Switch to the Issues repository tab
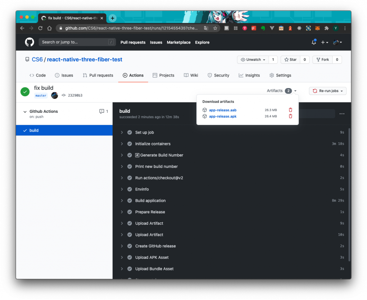Screen dimensions: 367x300 pos(64,75)
